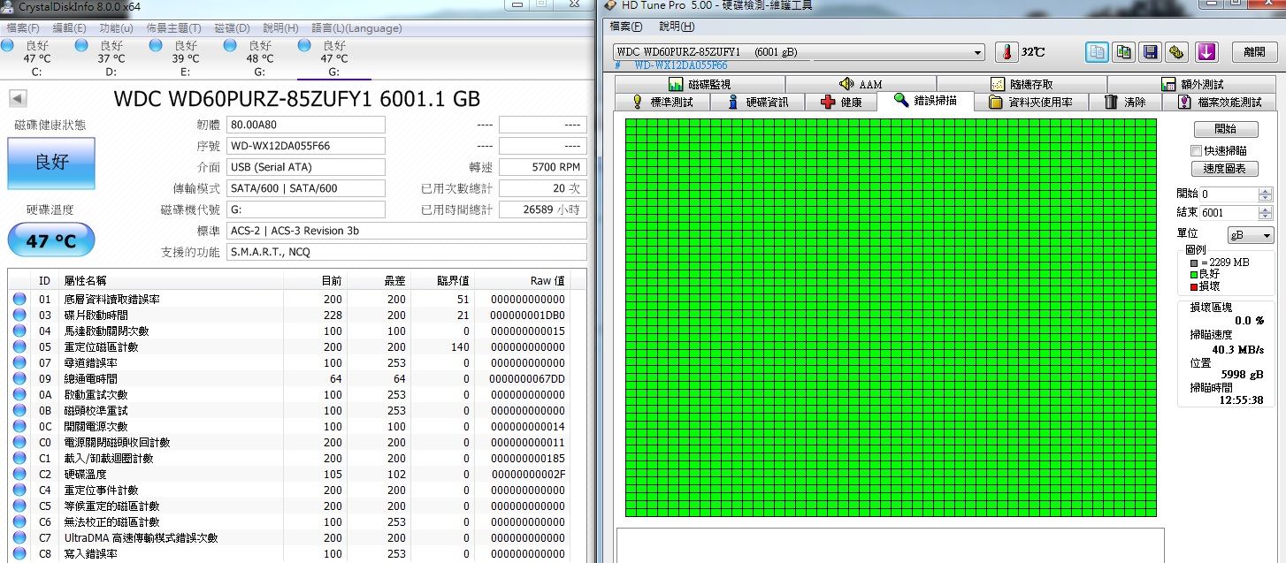Click status orb for 底層資料讀取錯誤率 attribute
The image size is (1286, 563).
tap(19, 300)
